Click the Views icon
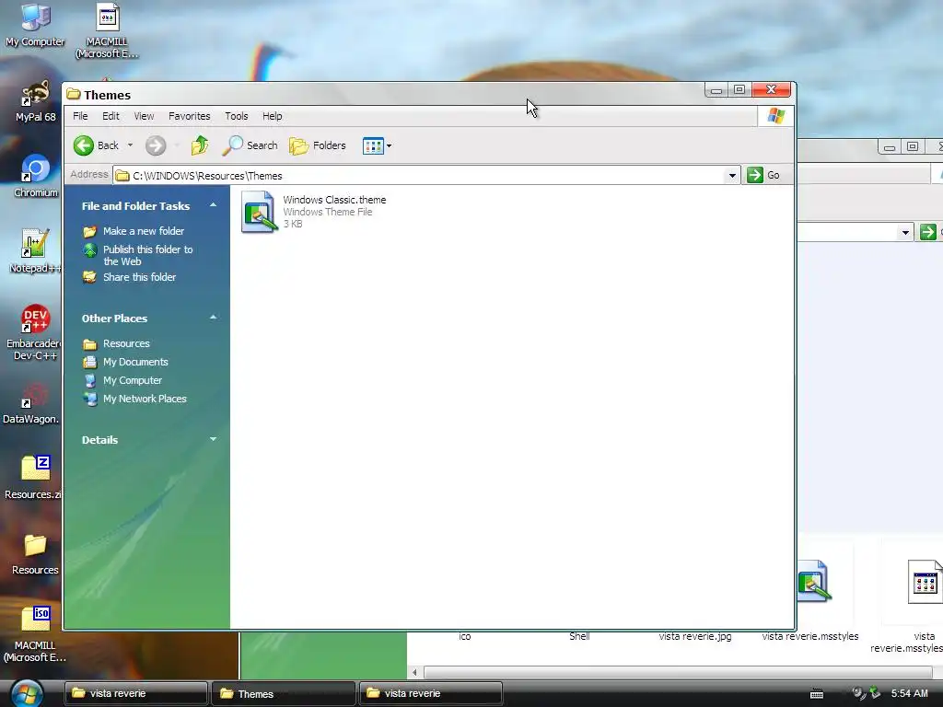The height and width of the screenshot is (707, 943). click(x=372, y=145)
